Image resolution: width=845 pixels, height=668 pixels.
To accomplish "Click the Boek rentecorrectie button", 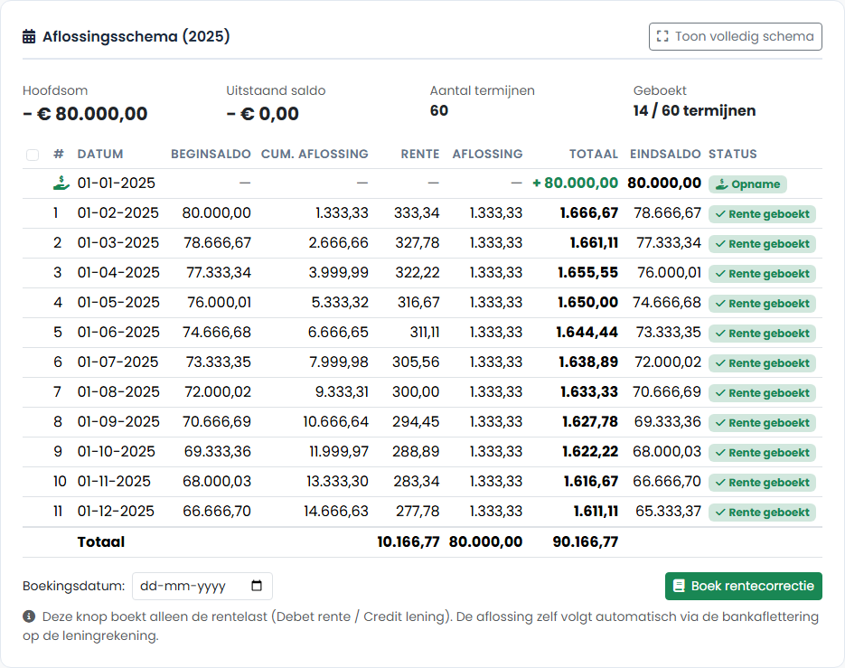I will pos(743,586).
